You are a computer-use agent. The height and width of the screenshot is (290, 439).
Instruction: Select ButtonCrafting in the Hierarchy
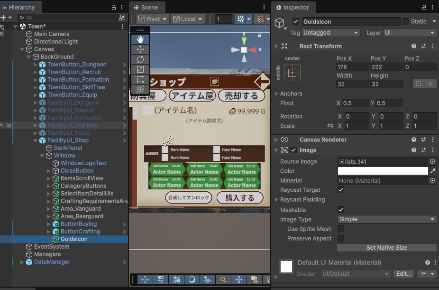pos(80,232)
